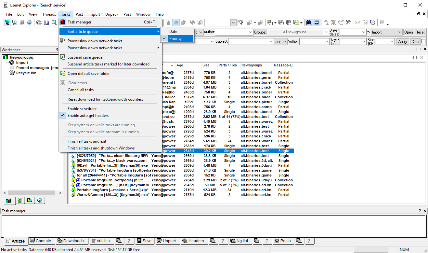Click the hammer tools toolbar icon
This screenshot has height=253, width=428.
coord(348,22)
